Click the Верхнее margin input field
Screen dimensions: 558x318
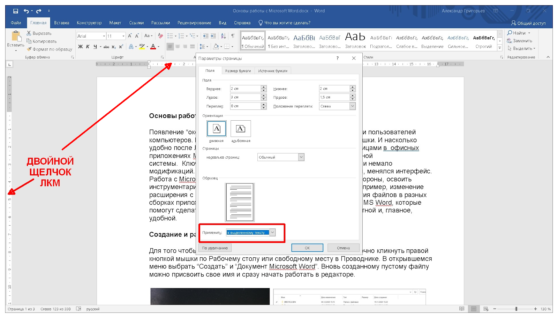245,89
